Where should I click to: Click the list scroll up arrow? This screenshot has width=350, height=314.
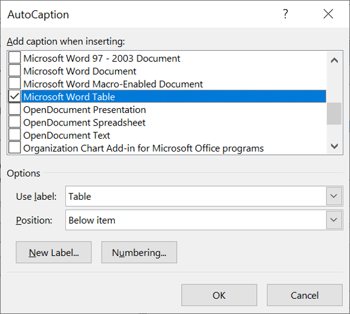[x=334, y=60]
